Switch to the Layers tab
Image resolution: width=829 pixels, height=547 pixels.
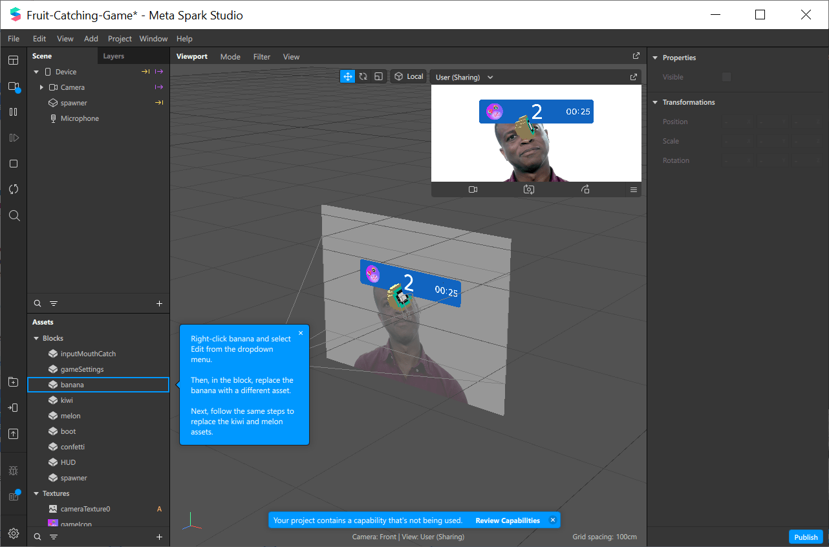pos(113,56)
